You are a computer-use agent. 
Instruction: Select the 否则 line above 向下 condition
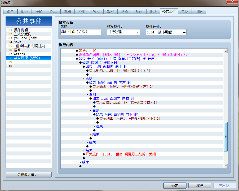point(142,110)
